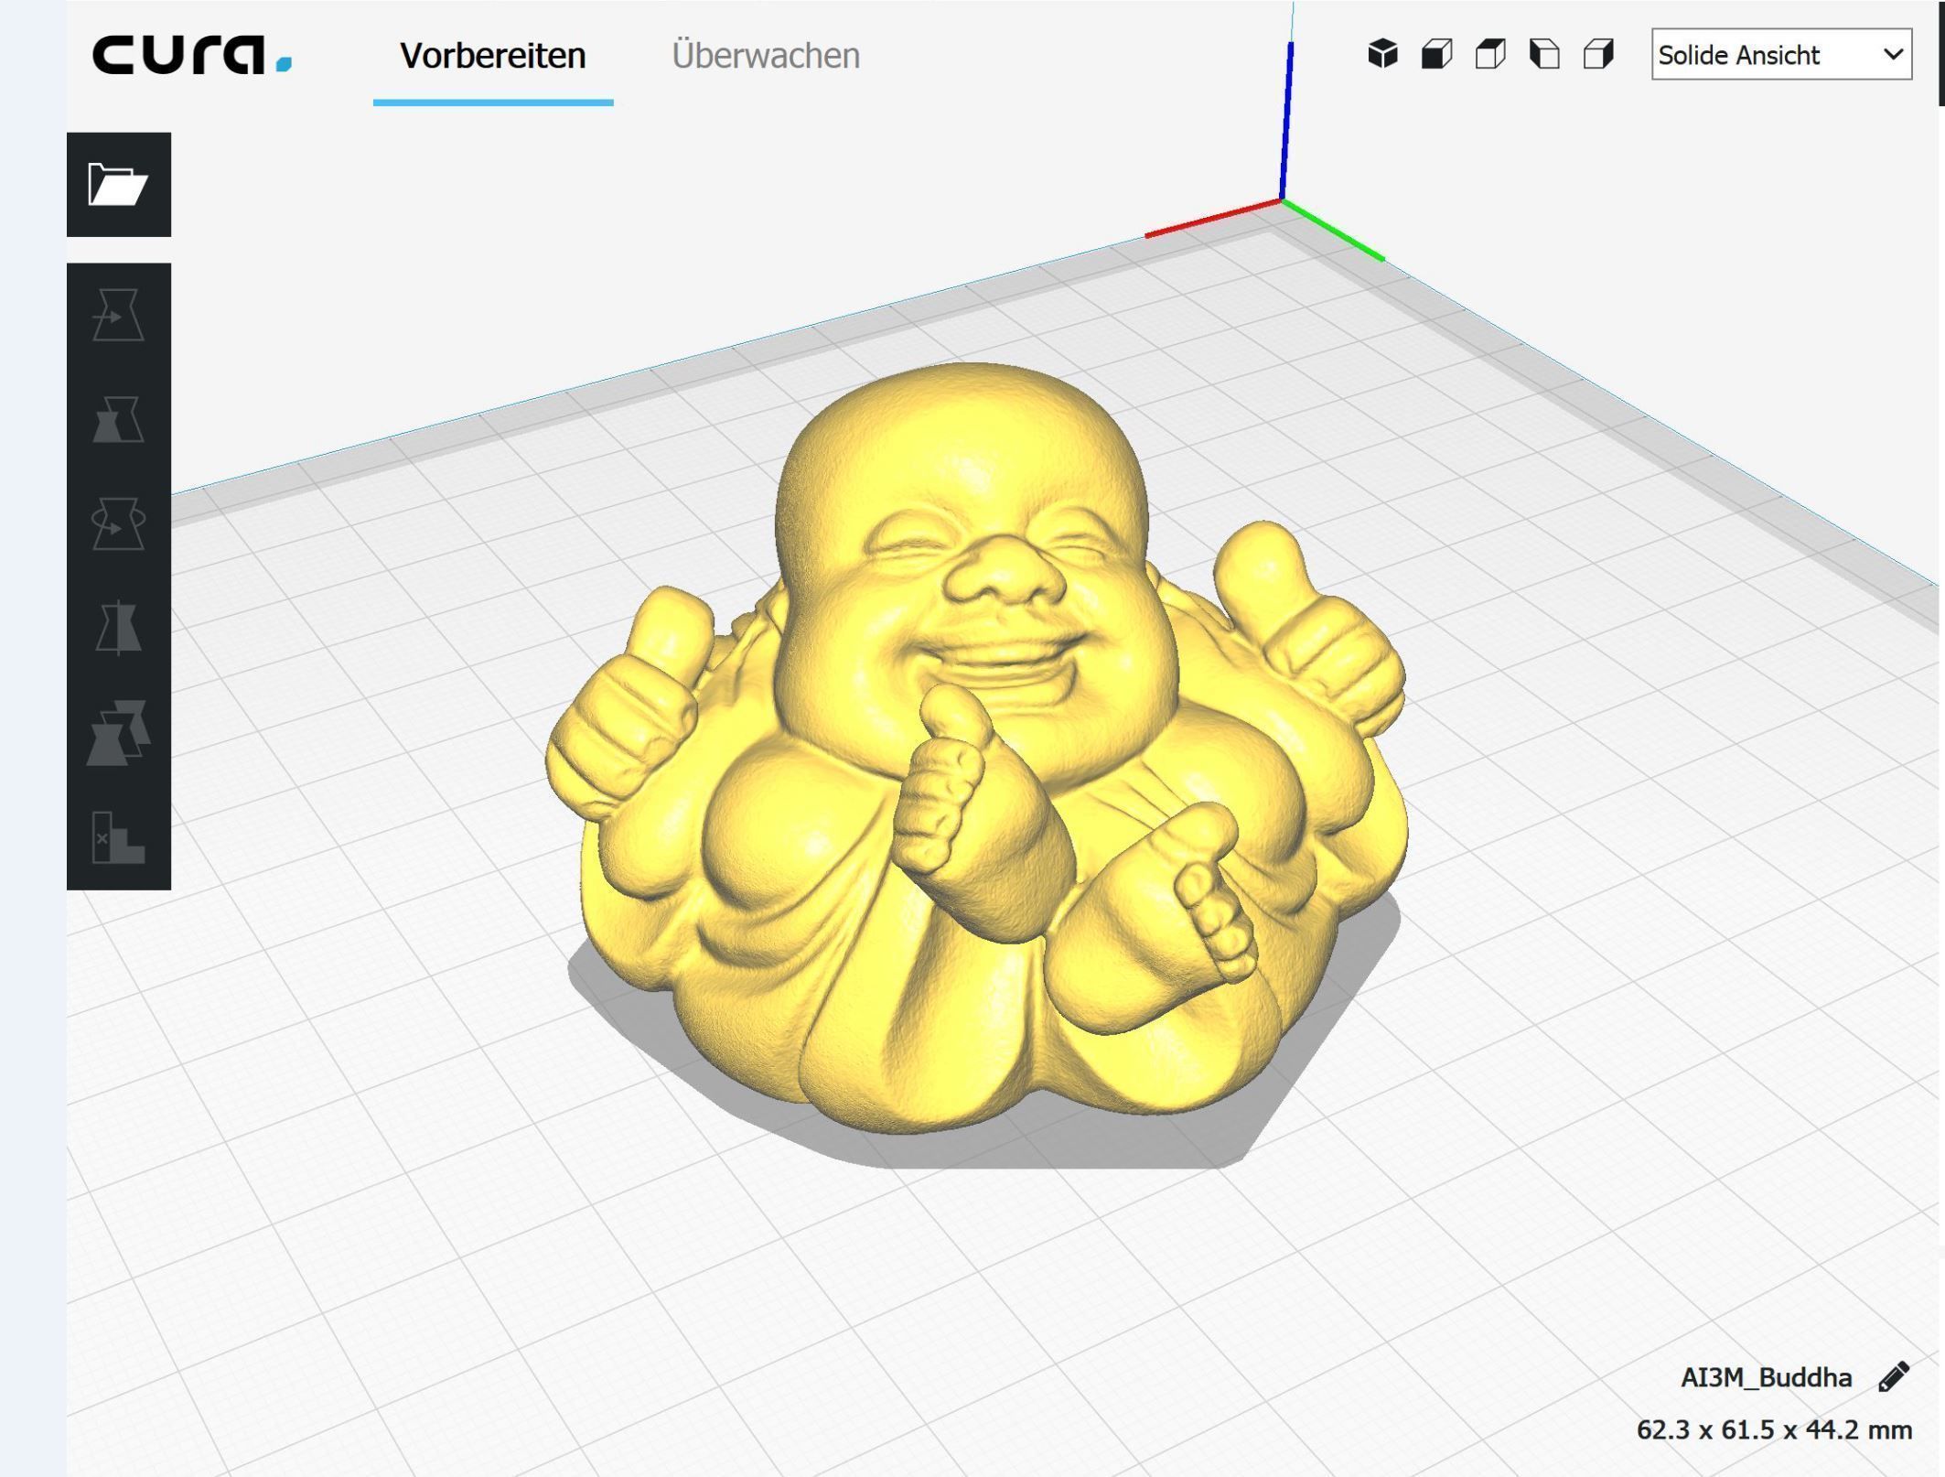
Task: Edit job name with pencil icon
Action: 1893,1376
